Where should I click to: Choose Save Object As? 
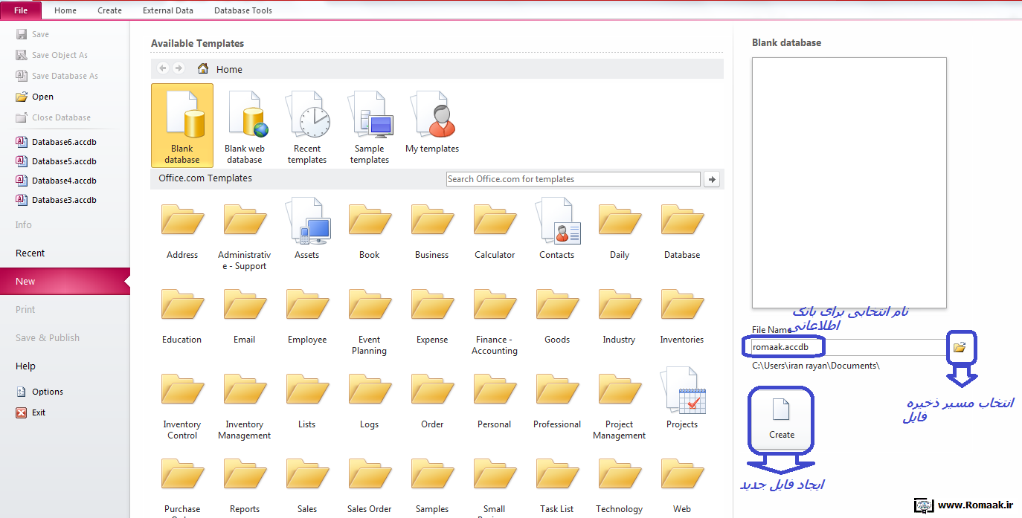tap(52, 55)
